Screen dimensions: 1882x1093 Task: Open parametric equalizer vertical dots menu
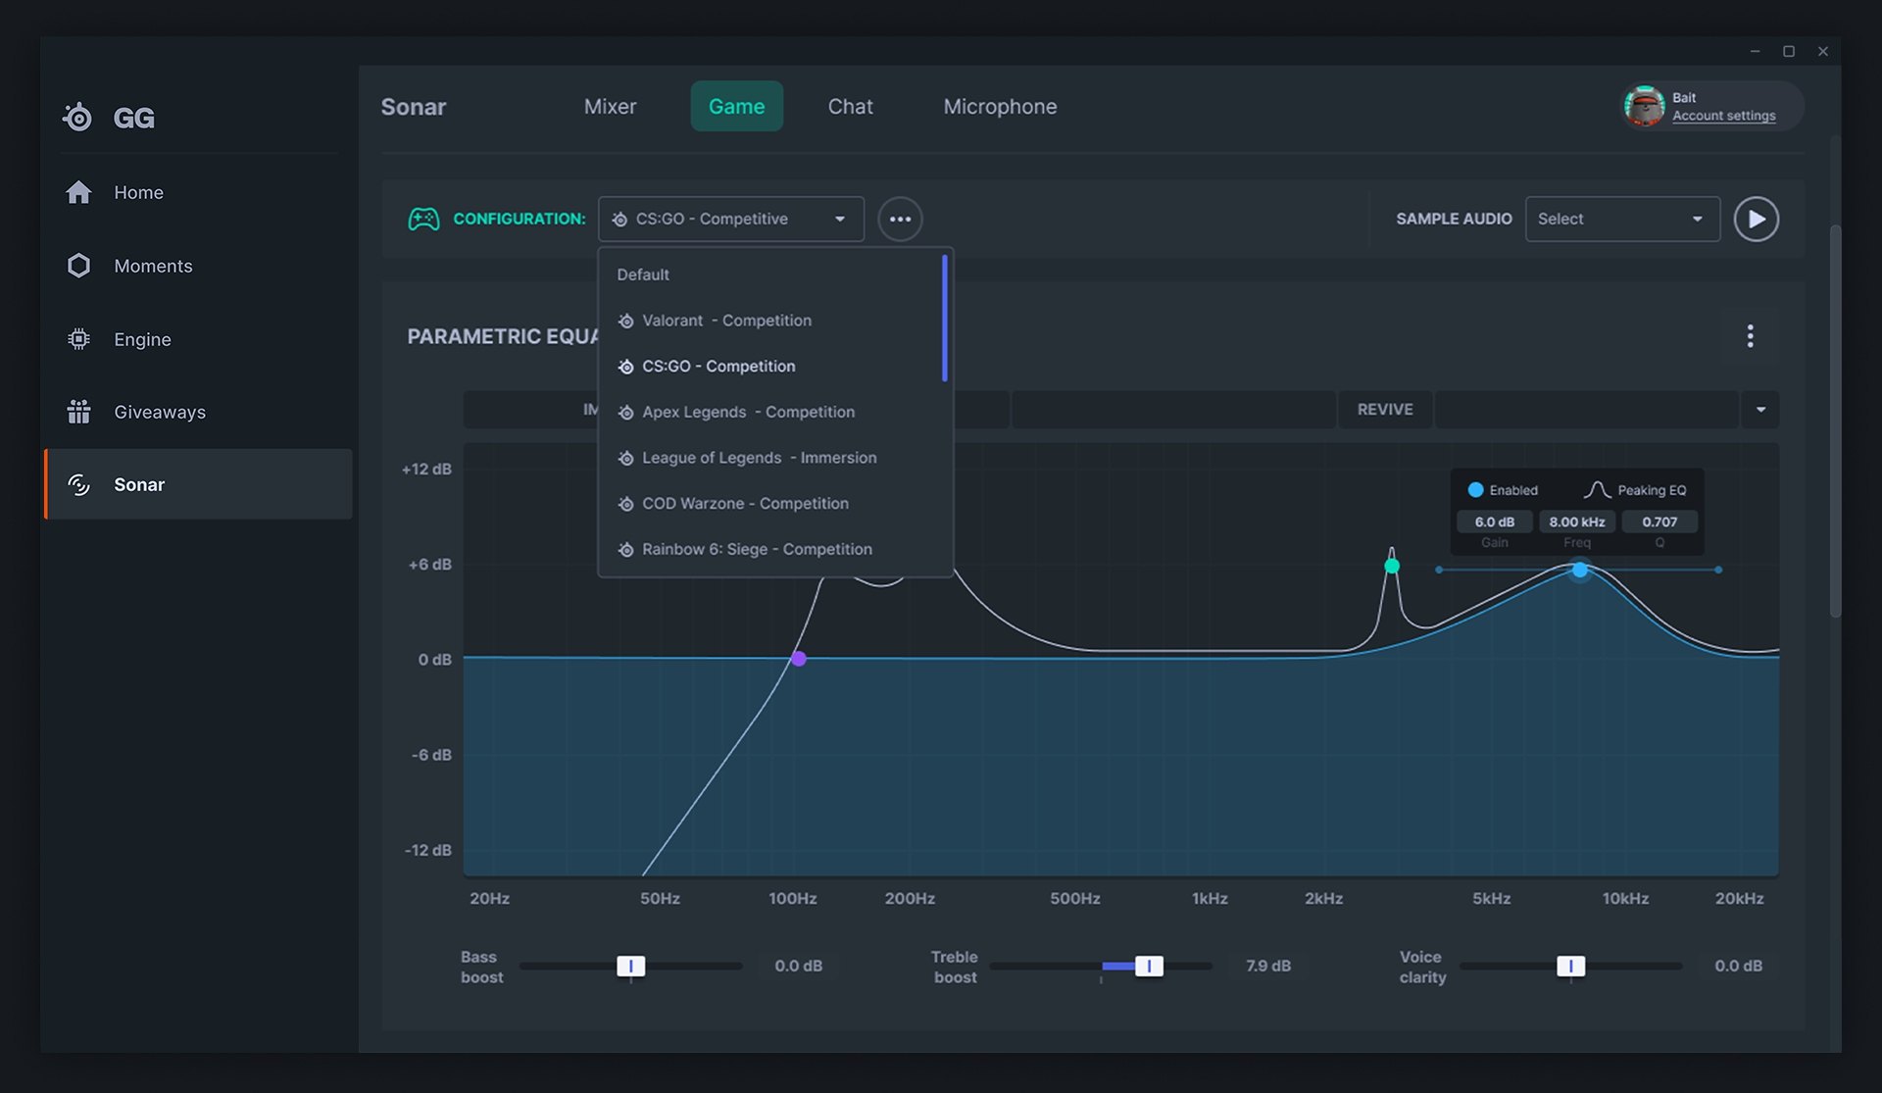1750,336
